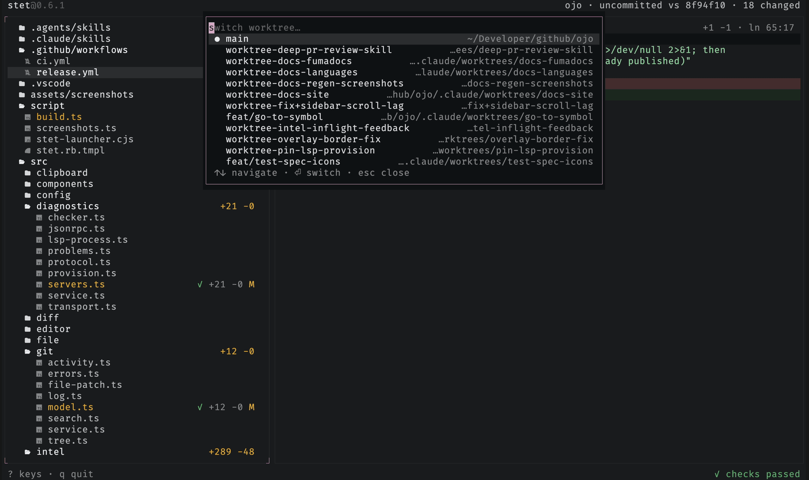Viewport: 809px width, 480px height.
Task: Click the provision.ts file icon
Action: click(x=39, y=273)
